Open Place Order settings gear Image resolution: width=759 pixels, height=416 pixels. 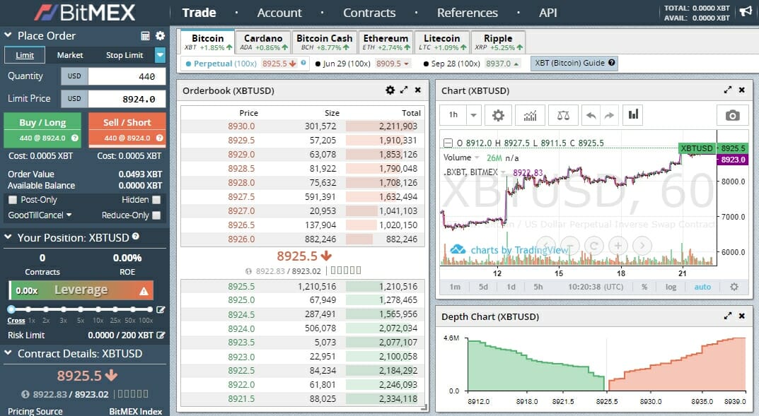pos(161,36)
